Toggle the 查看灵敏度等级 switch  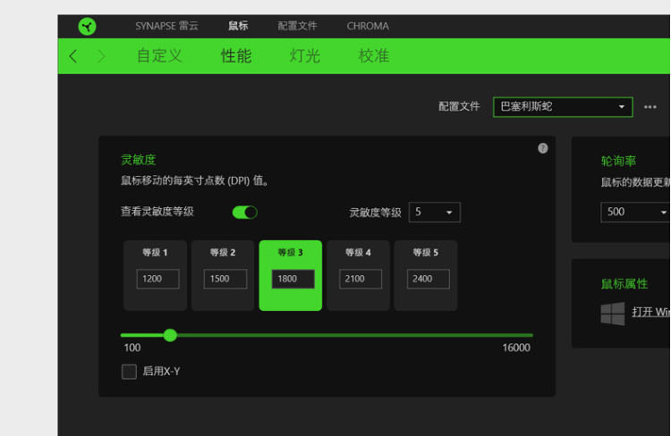point(244,212)
